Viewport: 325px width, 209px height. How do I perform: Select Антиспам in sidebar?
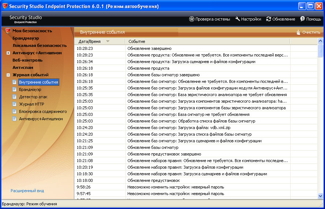(x=23, y=67)
